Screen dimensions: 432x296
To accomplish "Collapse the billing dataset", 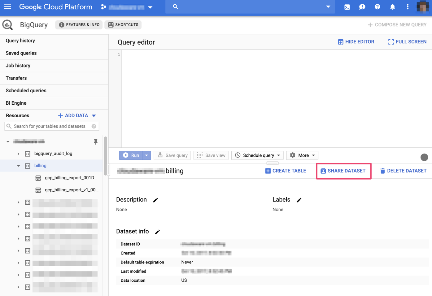I will (x=18, y=166).
